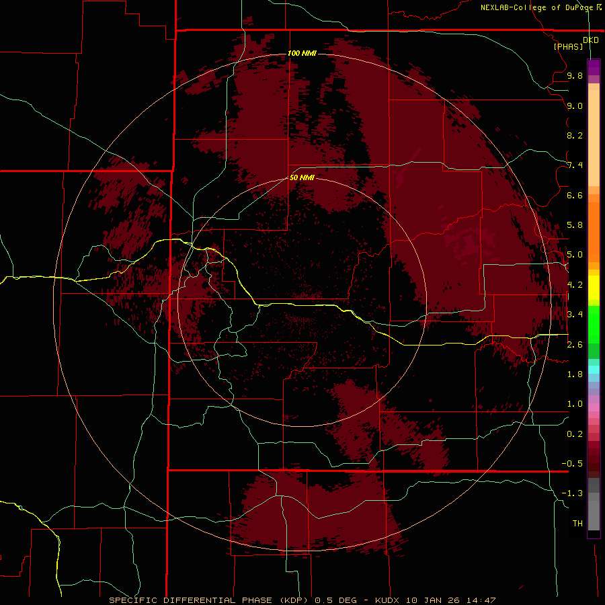Click the 5.0 value on the color scale
605x605 pixels.
(x=575, y=255)
